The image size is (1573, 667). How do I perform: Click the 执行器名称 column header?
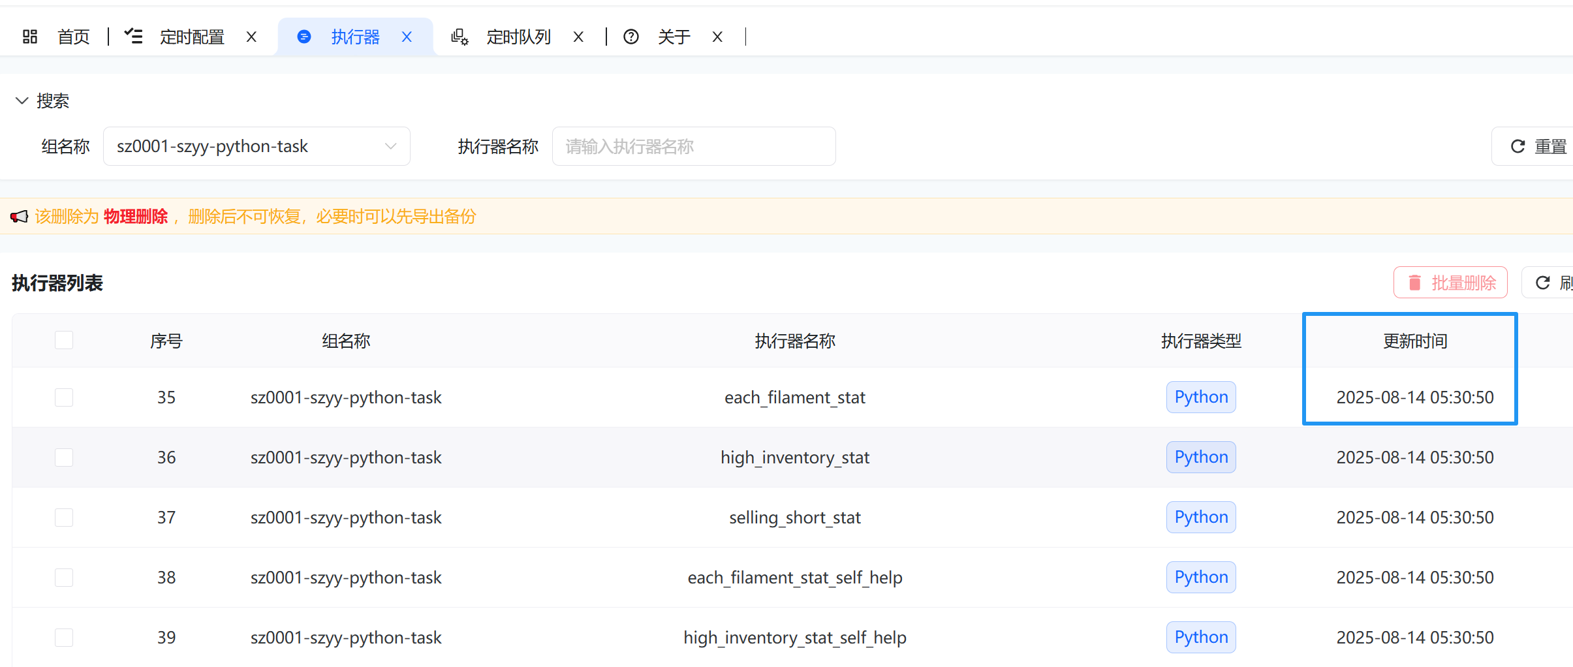(x=795, y=341)
